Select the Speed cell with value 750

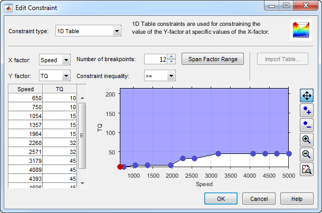coord(25,107)
